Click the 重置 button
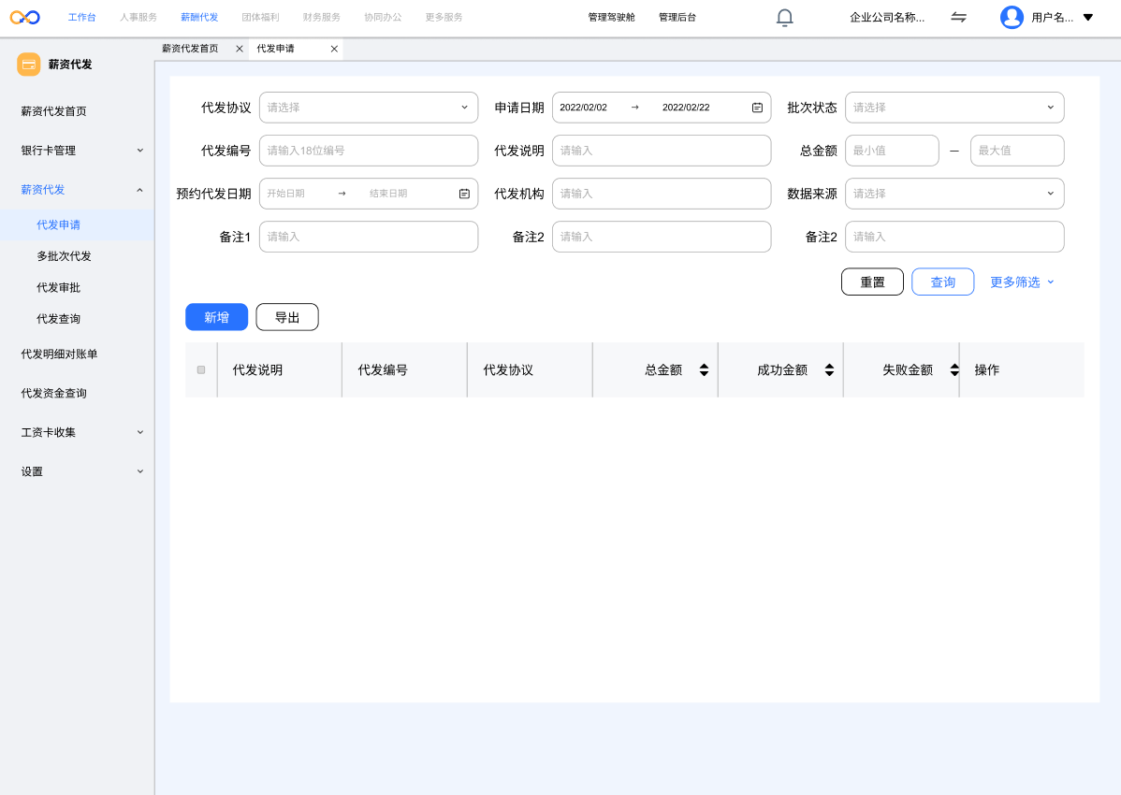 click(x=872, y=282)
